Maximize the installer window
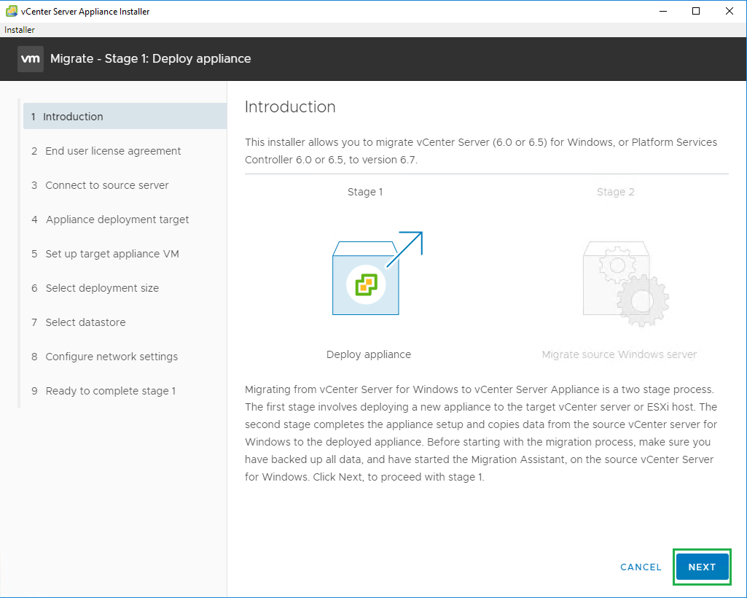The width and height of the screenshot is (747, 598). pyautogui.click(x=696, y=11)
